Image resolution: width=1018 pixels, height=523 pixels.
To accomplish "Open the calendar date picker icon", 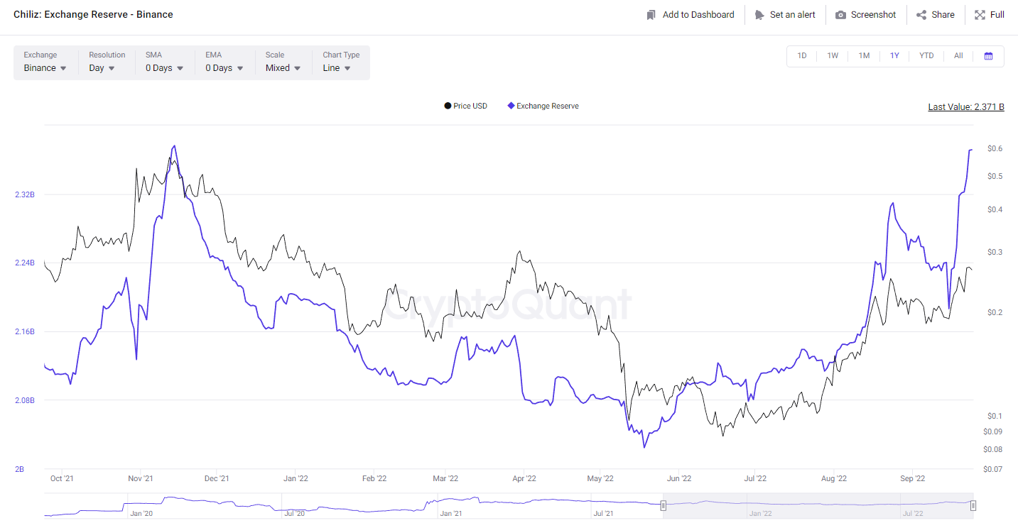I will click(x=988, y=56).
